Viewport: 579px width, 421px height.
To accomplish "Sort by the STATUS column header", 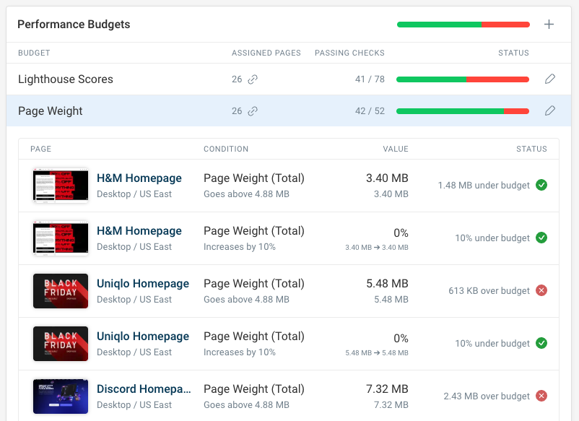I will 513,53.
